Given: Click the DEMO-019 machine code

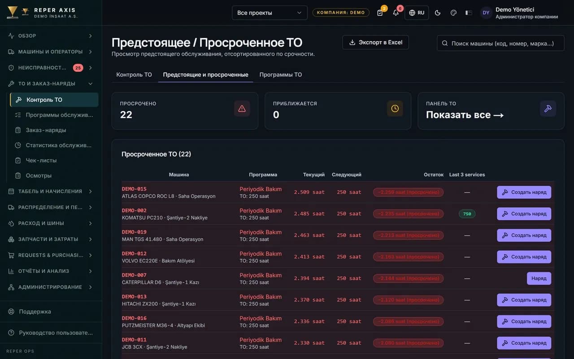Looking at the screenshot, I should click(x=134, y=232).
